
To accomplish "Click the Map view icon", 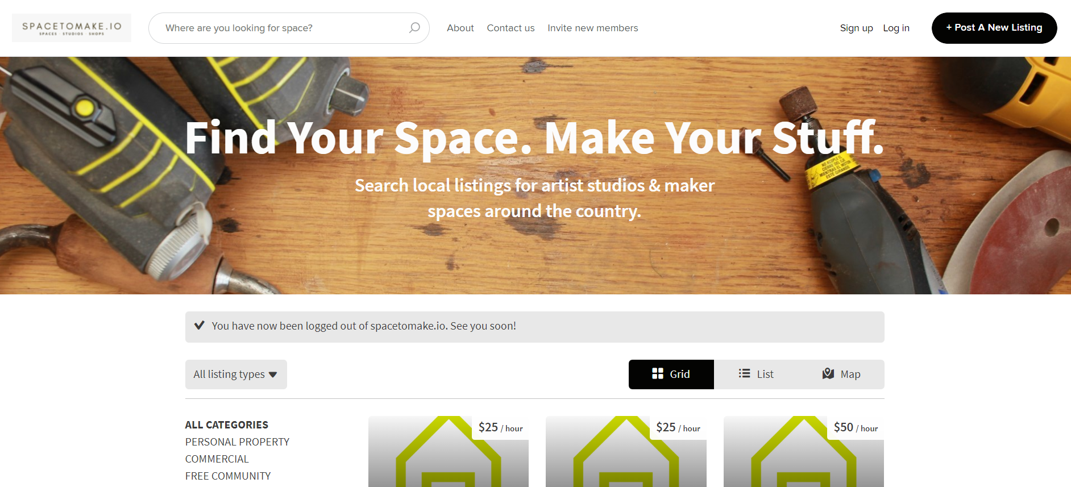I will pyautogui.click(x=828, y=373).
